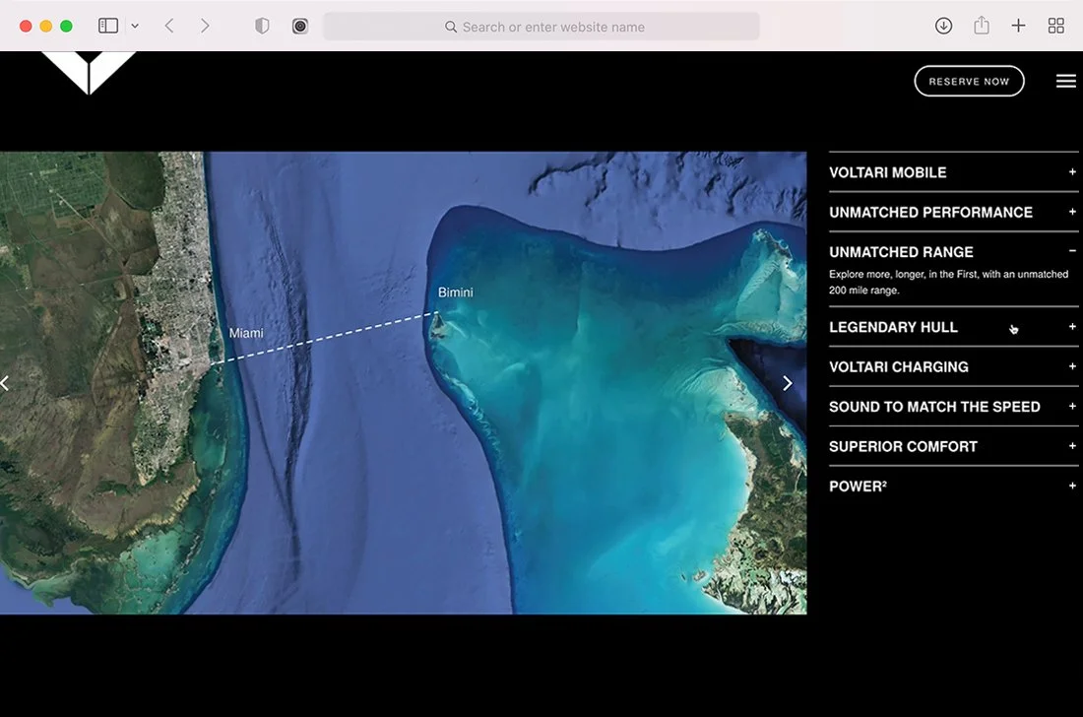The width and height of the screenshot is (1083, 717).
Task: Maximize the window with green button
Action: [x=66, y=27]
